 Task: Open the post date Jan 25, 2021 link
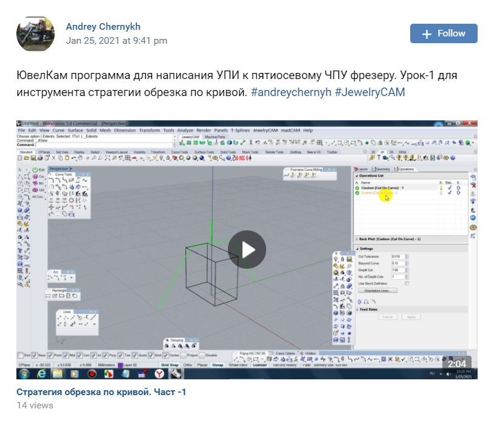pos(117,41)
